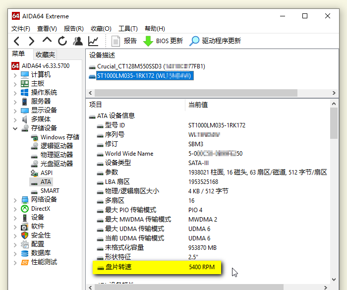Select the 网络设备 icon
Image resolution: width=347 pixels, height=290 pixels.
(x=25, y=200)
